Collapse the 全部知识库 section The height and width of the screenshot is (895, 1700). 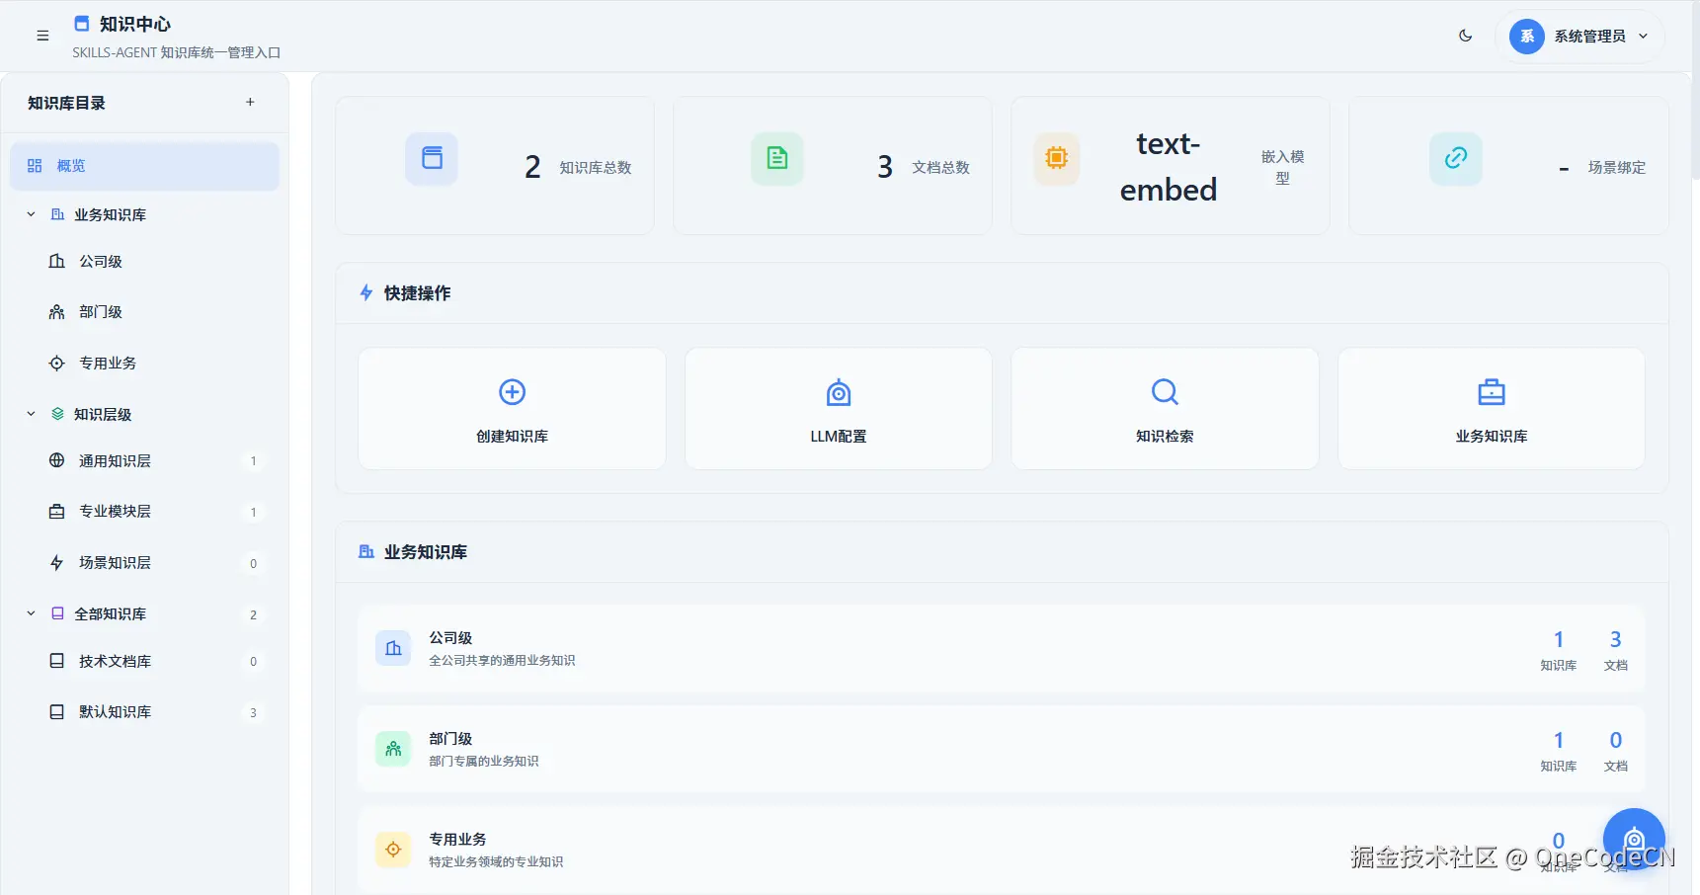pos(30,613)
